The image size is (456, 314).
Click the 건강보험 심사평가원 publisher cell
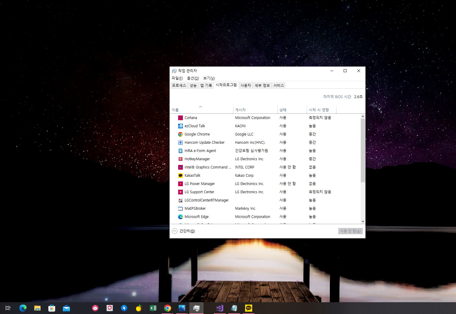click(252, 151)
